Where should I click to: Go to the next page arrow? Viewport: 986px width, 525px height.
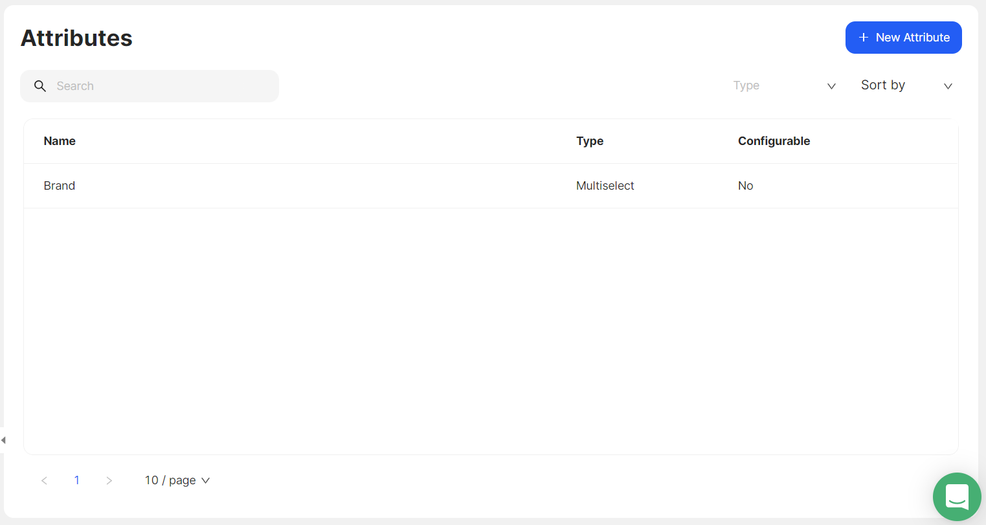point(109,480)
